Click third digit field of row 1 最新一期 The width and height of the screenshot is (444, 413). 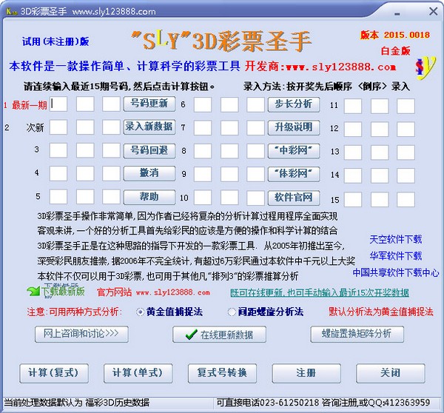(x=111, y=104)
